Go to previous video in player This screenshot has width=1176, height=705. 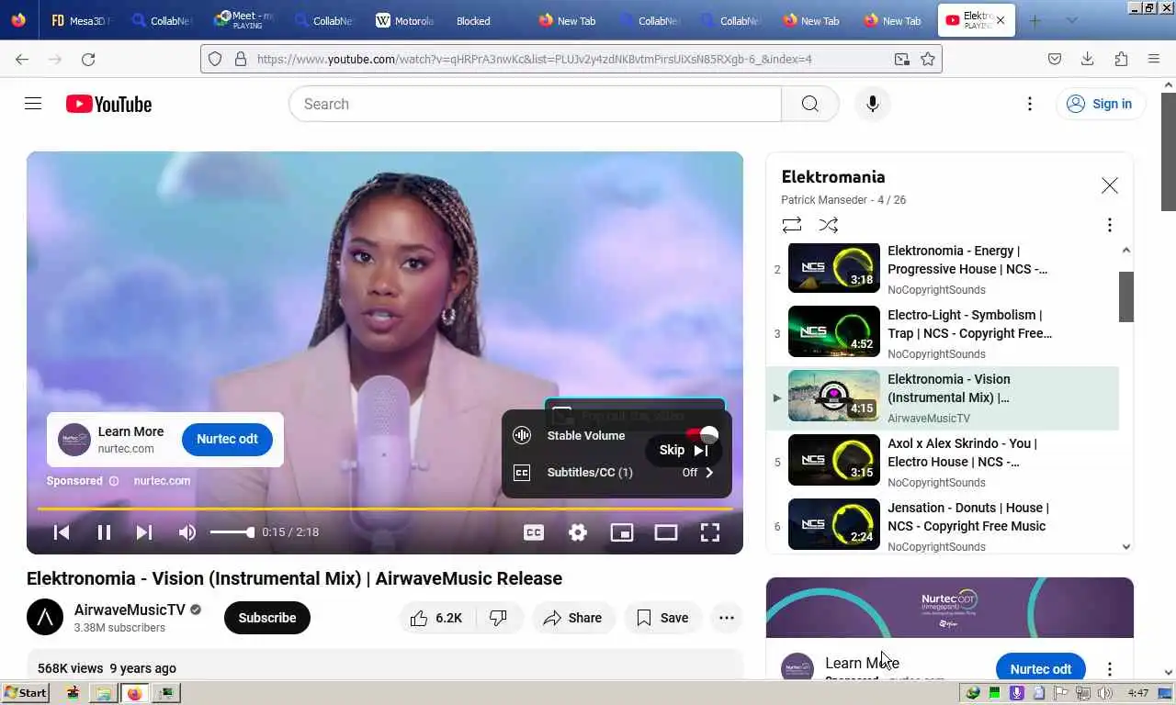(x=62, y=532)
